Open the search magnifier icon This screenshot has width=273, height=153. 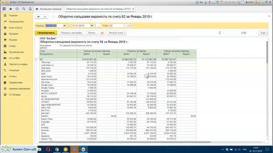pos(24,9)
